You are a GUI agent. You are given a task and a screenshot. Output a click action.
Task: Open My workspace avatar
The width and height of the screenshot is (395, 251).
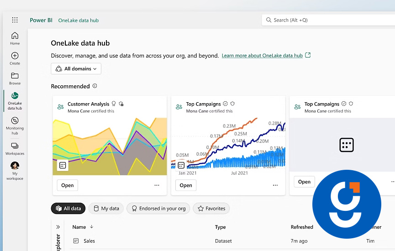pos(15,166)
